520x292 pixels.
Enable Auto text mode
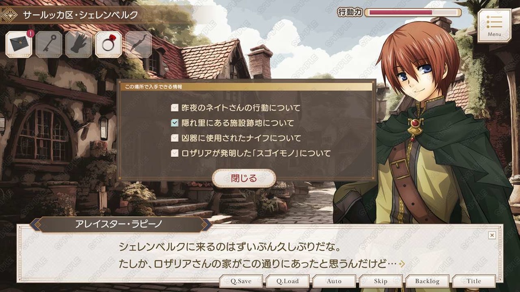(334, 281)
